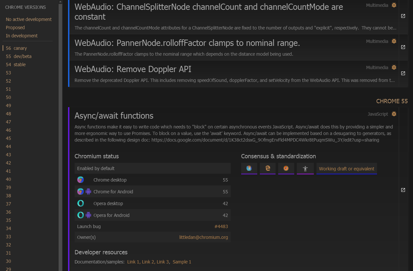Open Sample 1 link
The width and height of the screenshot is (413, 271).
182,262
